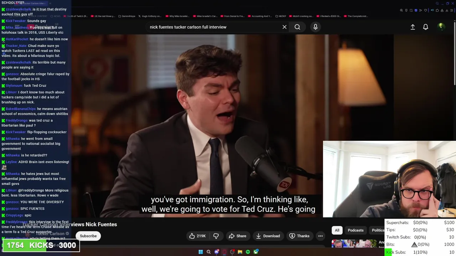
Task: Click the 'Tips:' goal row
Action: (x=420, y=230)
